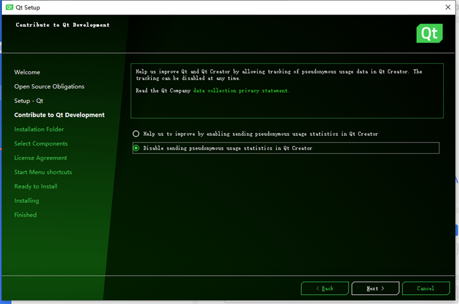Cancel the Qt installation
Image resolution: width=459 pixels, height=304 pixels.
click(x=426, y=288)
